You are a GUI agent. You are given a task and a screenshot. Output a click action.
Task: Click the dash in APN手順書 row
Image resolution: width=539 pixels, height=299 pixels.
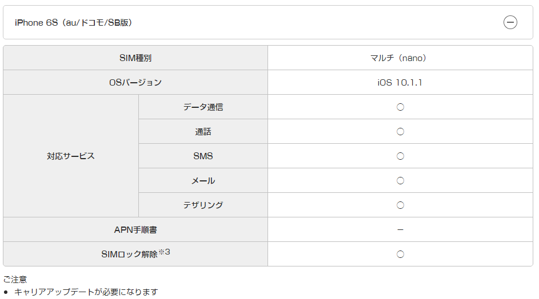(x=400, y=229)
